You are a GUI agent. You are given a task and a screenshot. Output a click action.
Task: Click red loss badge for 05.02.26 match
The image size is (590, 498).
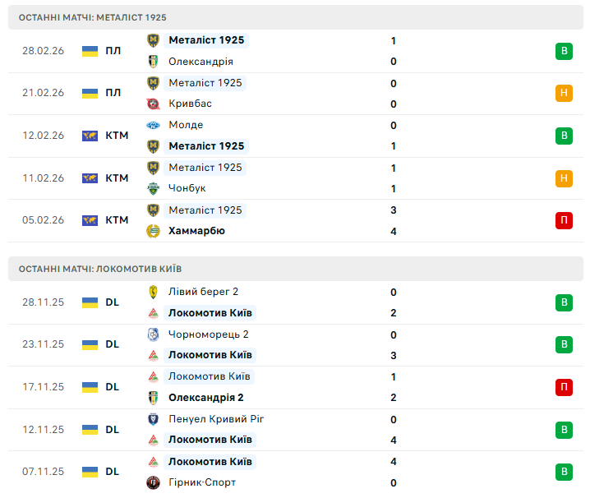(564, 220)
